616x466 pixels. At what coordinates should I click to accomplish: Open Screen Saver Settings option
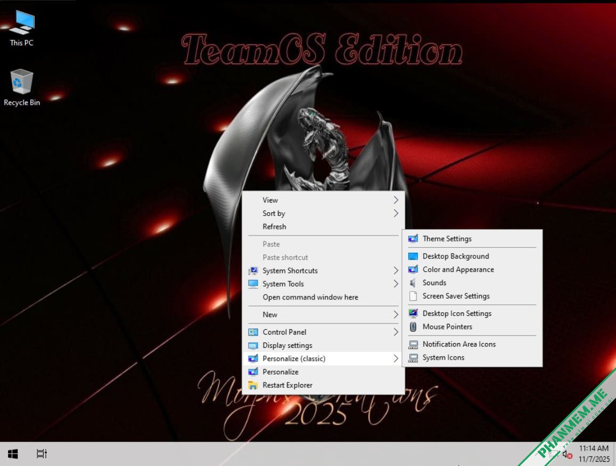(472, 296)
